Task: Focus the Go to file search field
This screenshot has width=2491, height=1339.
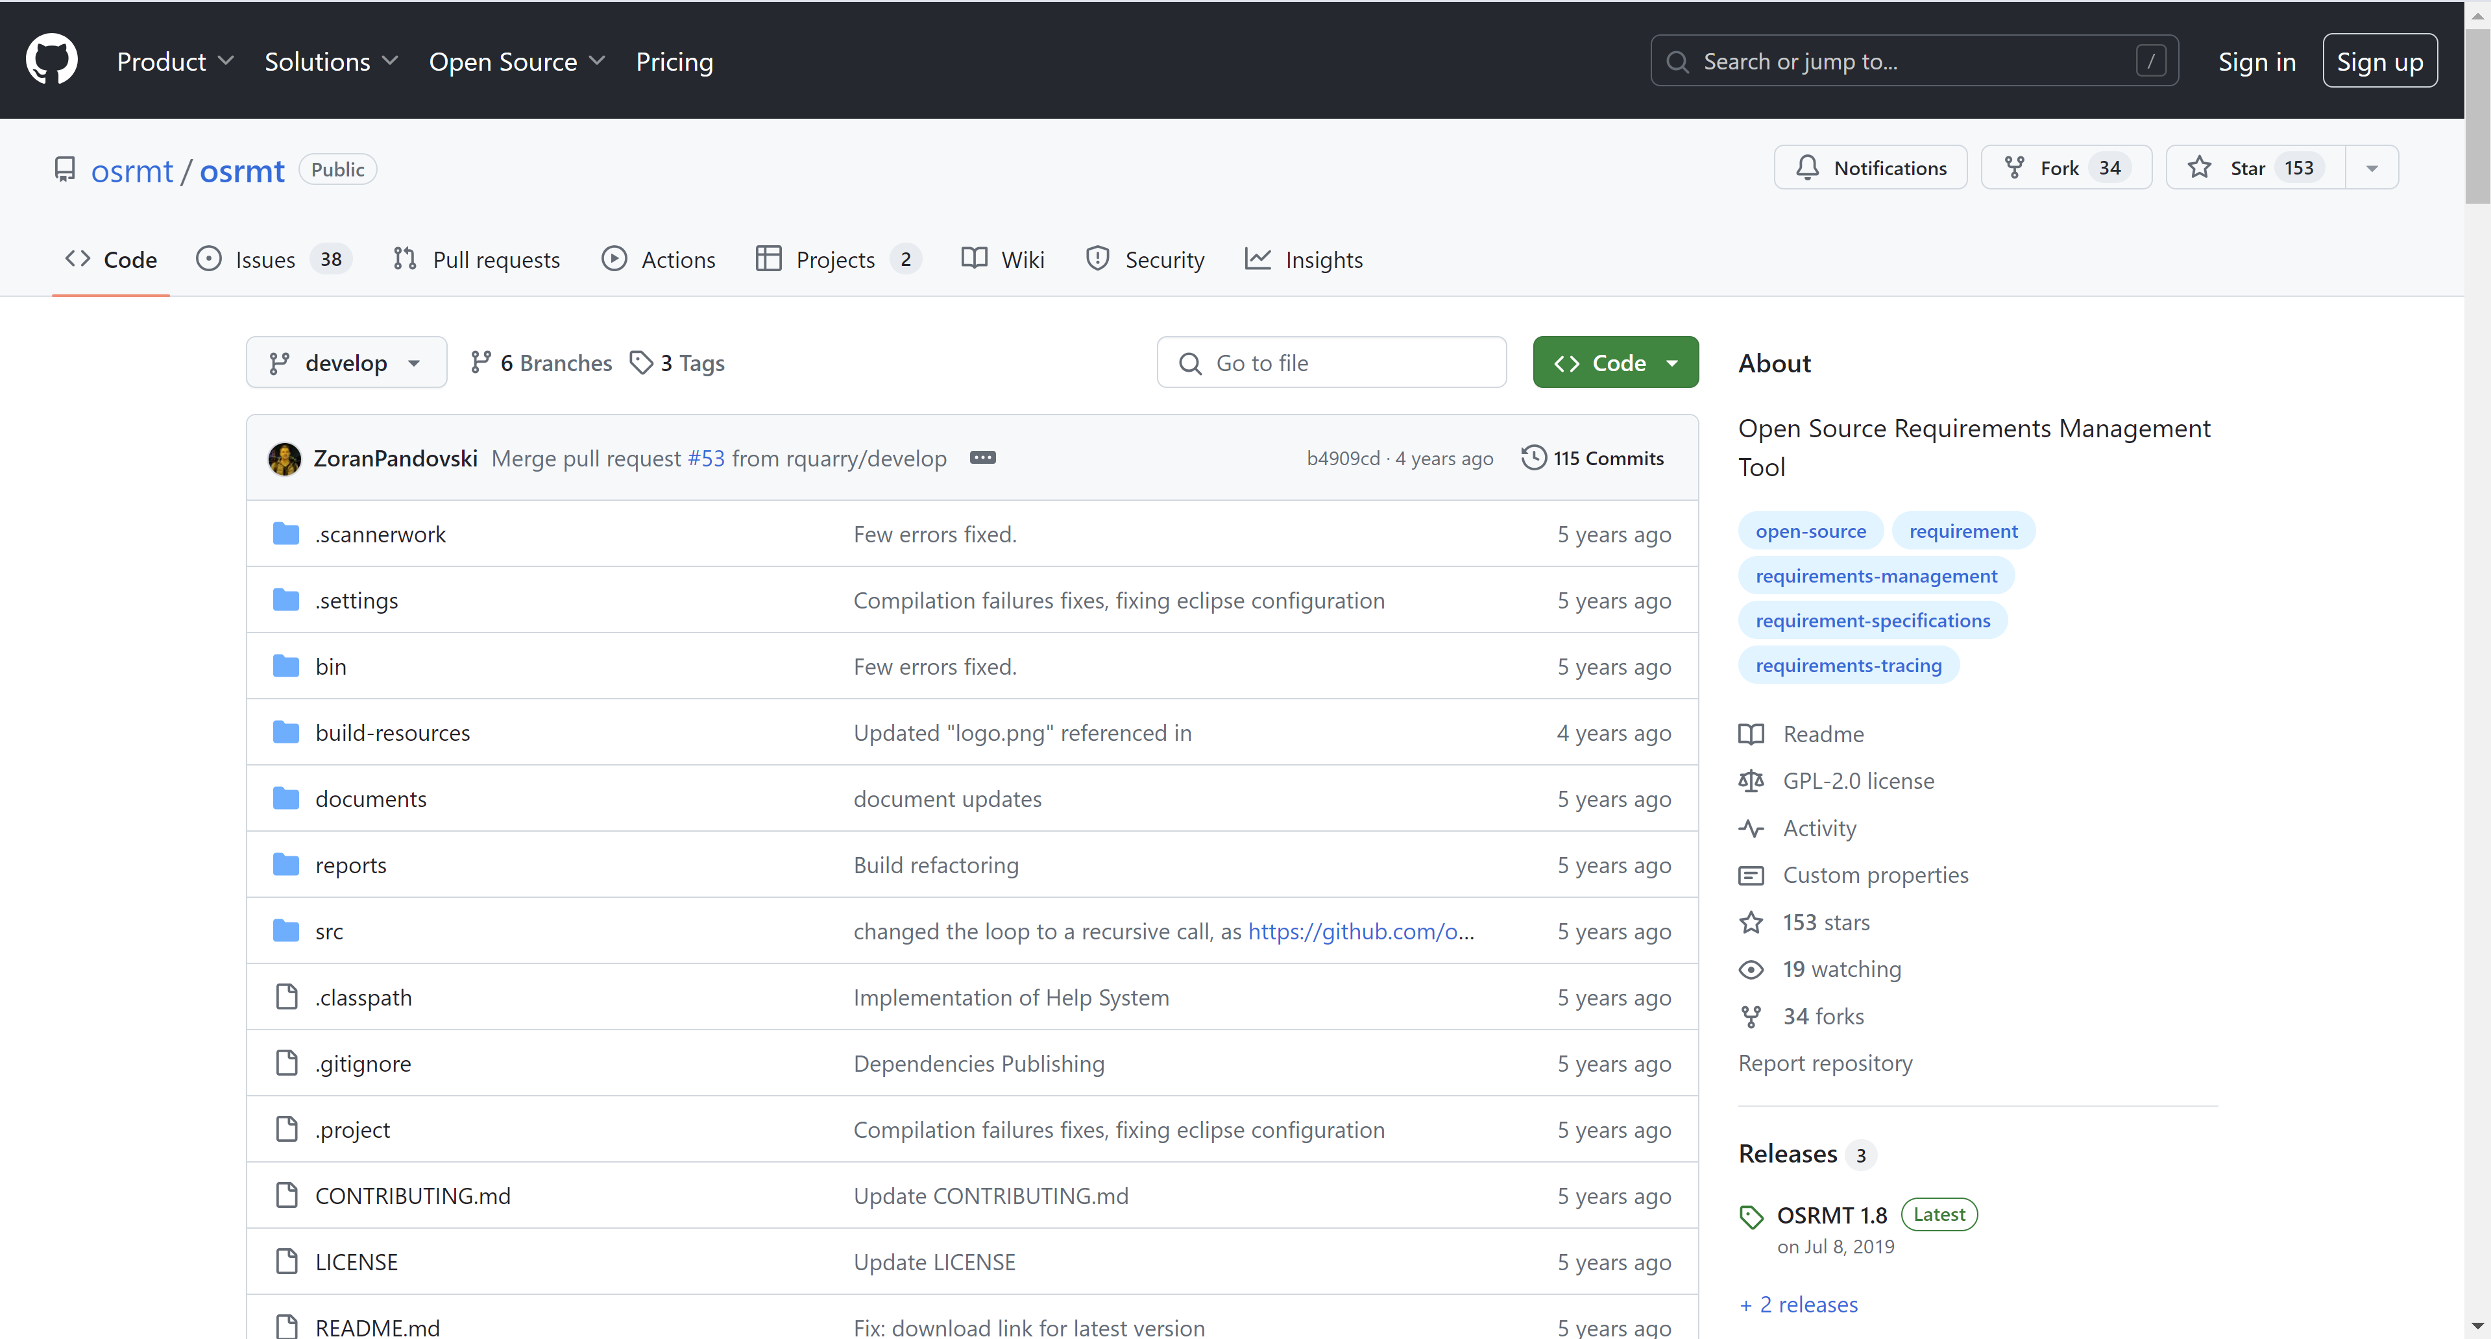Action: coord(1331,363)
